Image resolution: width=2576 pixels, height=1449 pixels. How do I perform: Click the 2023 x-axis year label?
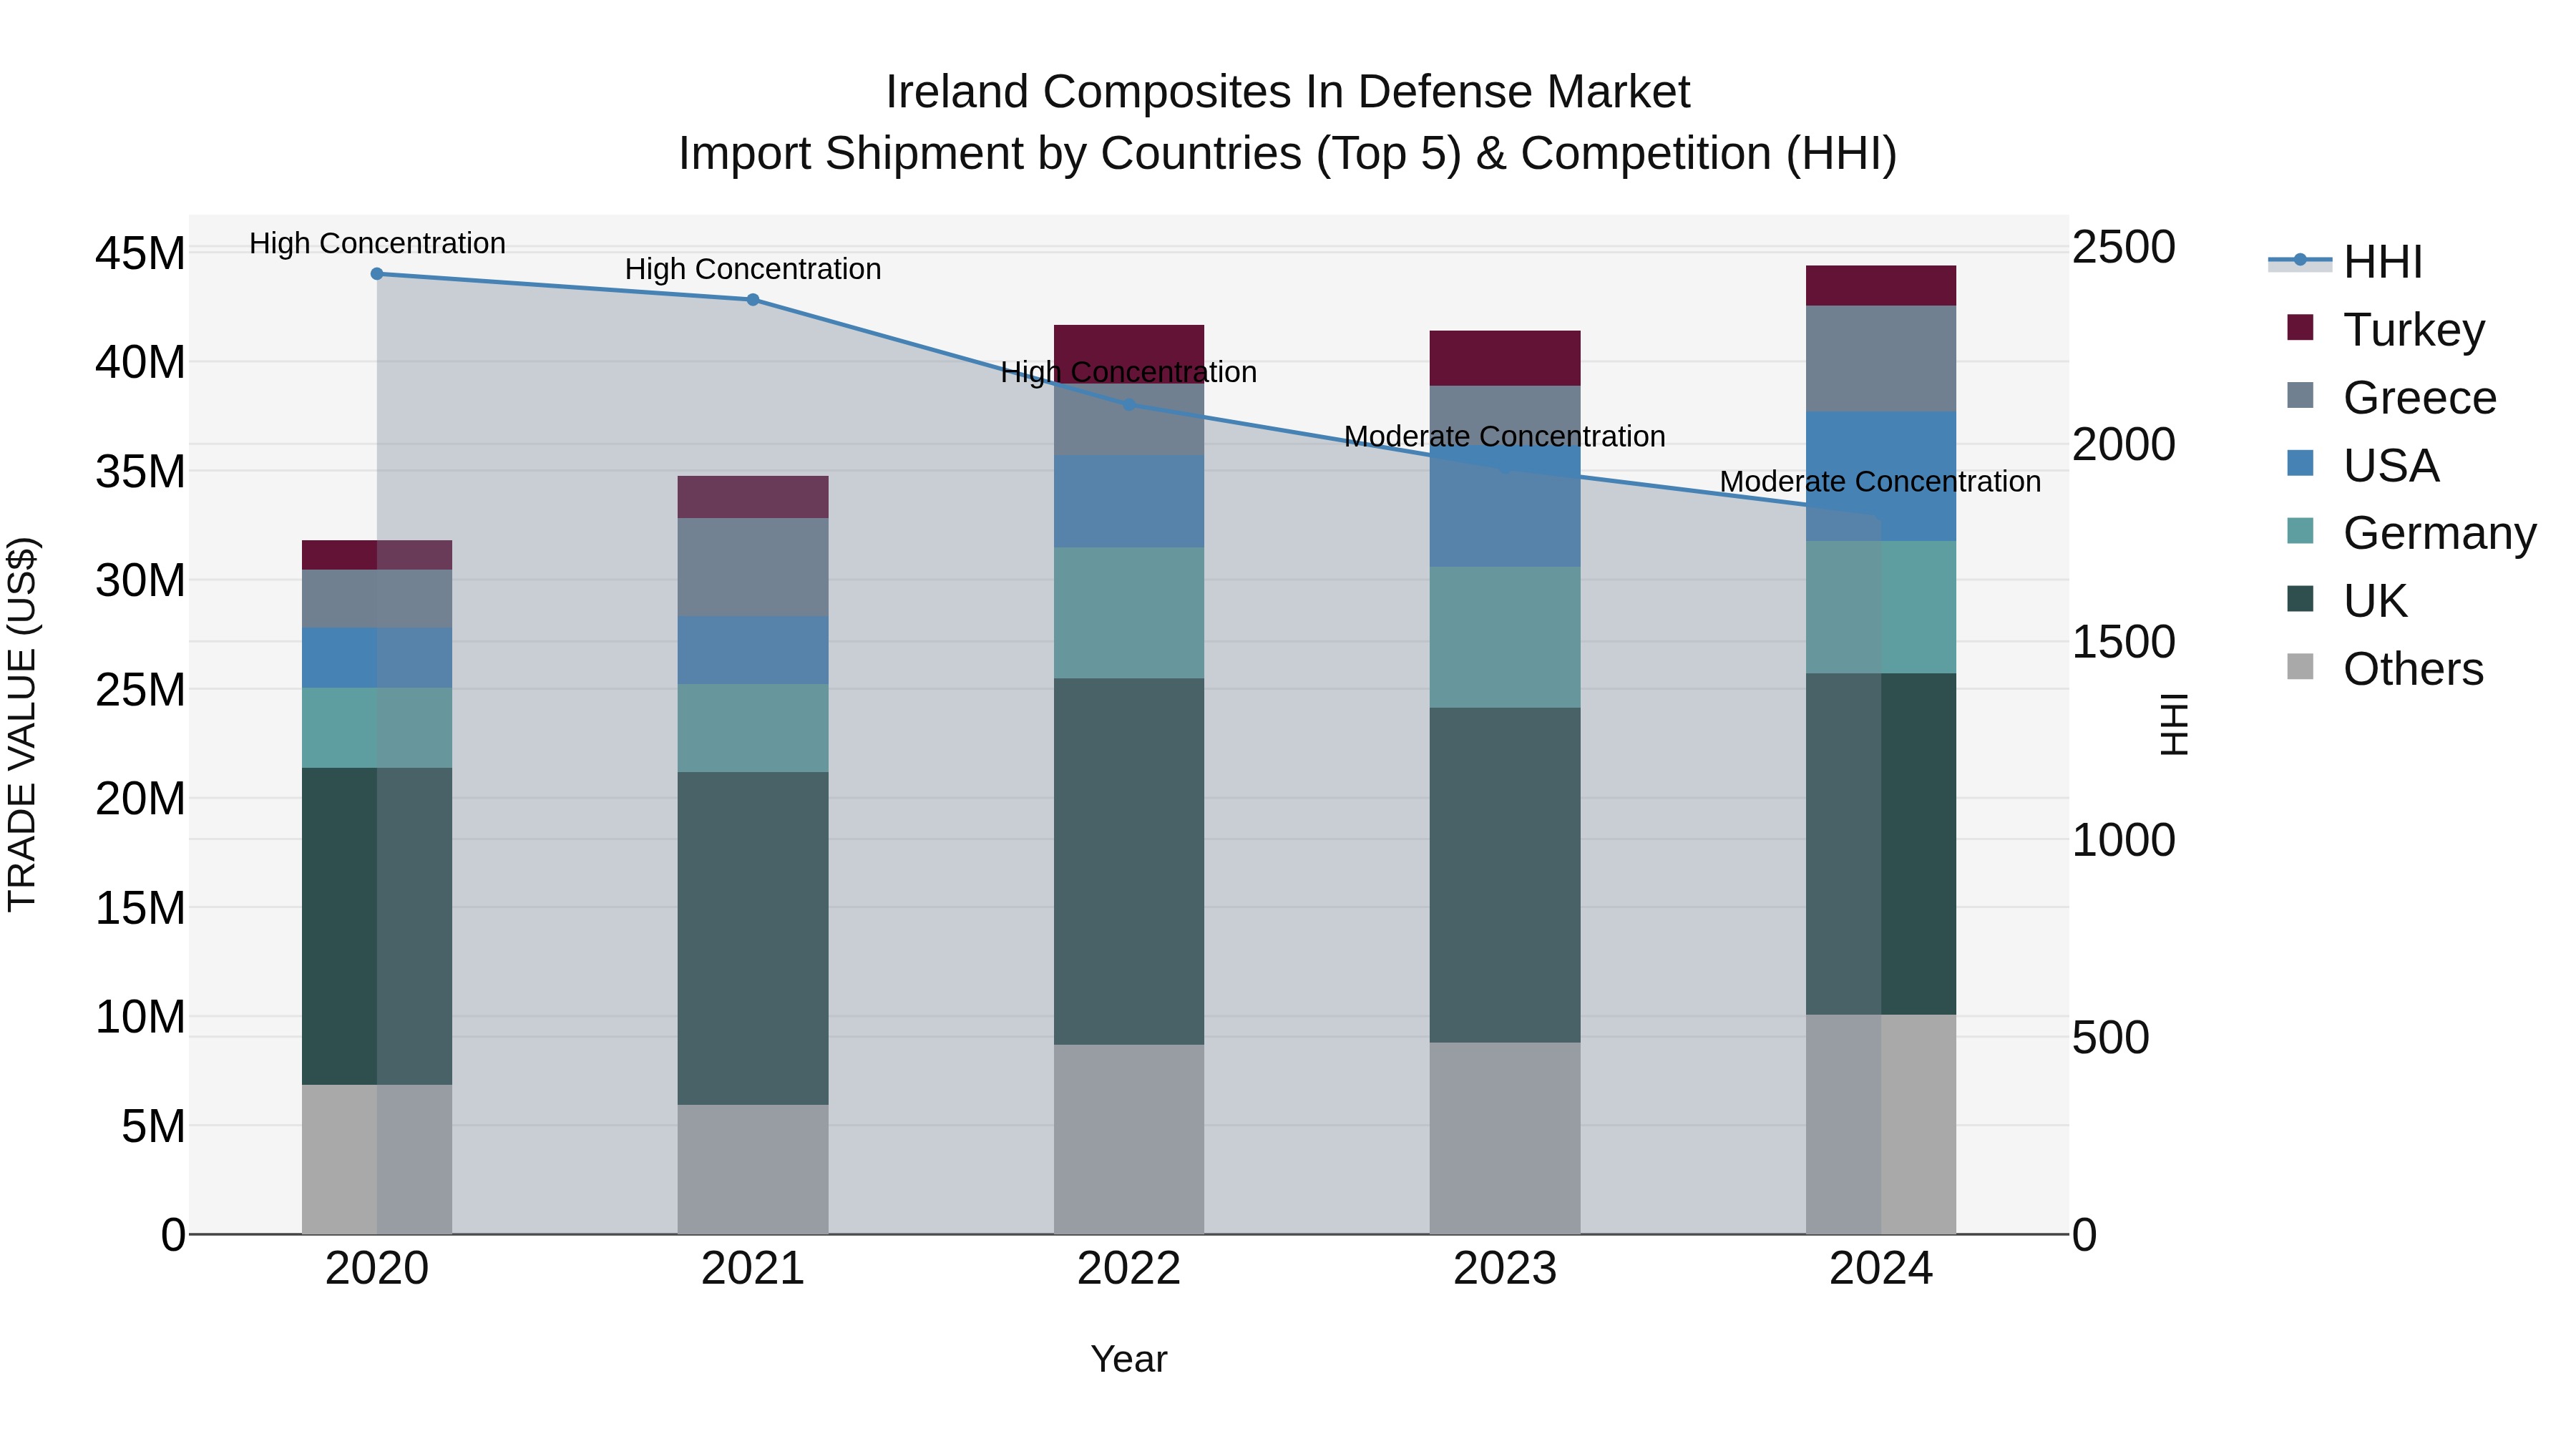click(1505, 1269)
